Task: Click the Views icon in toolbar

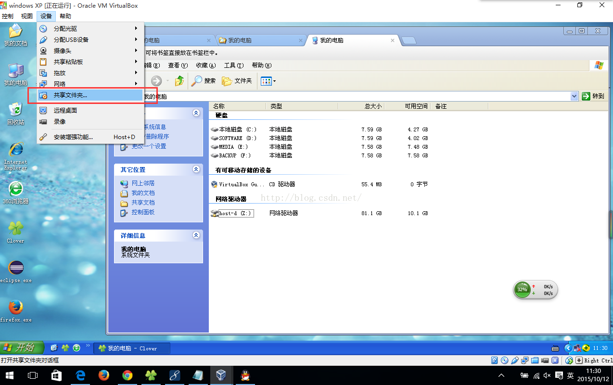Action: pos(266,81)
